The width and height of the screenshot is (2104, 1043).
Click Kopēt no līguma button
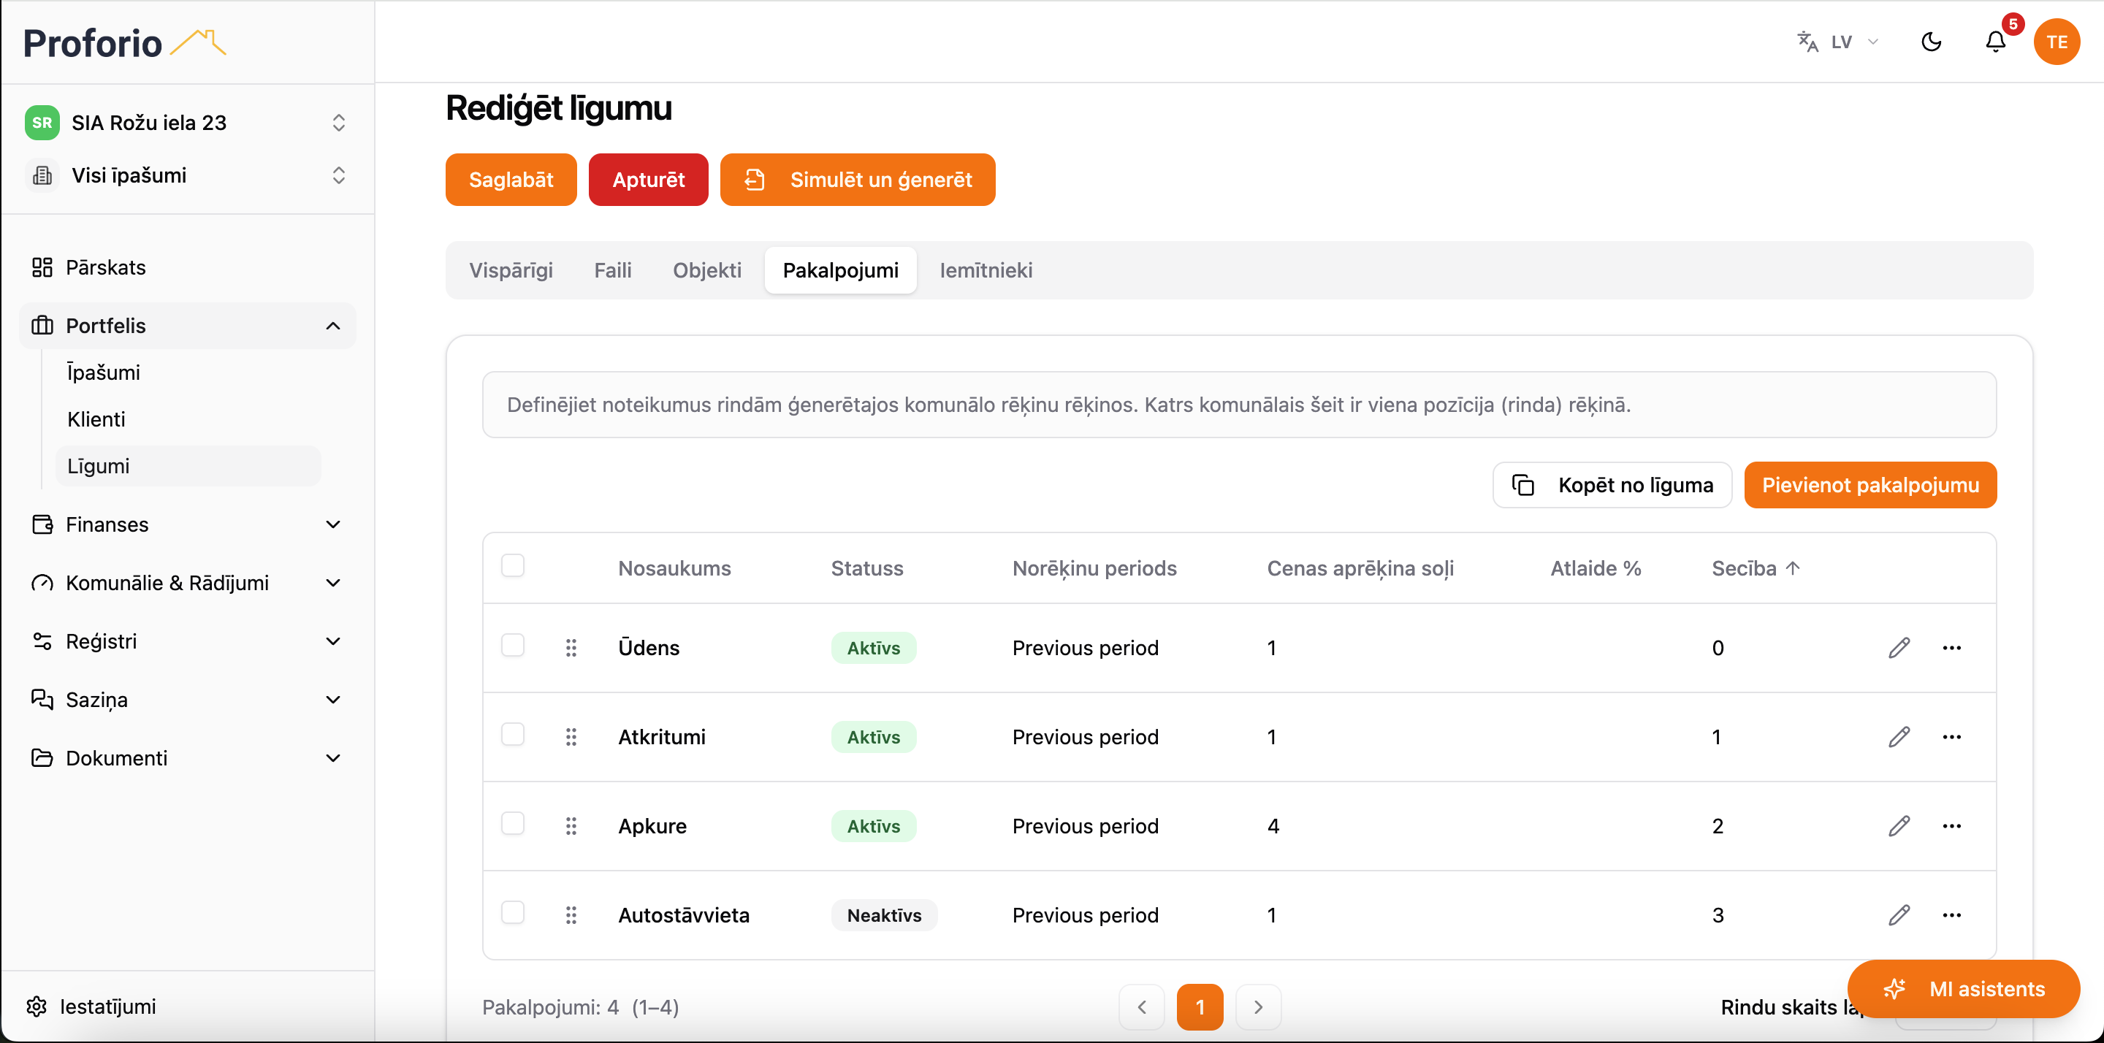1612,485
